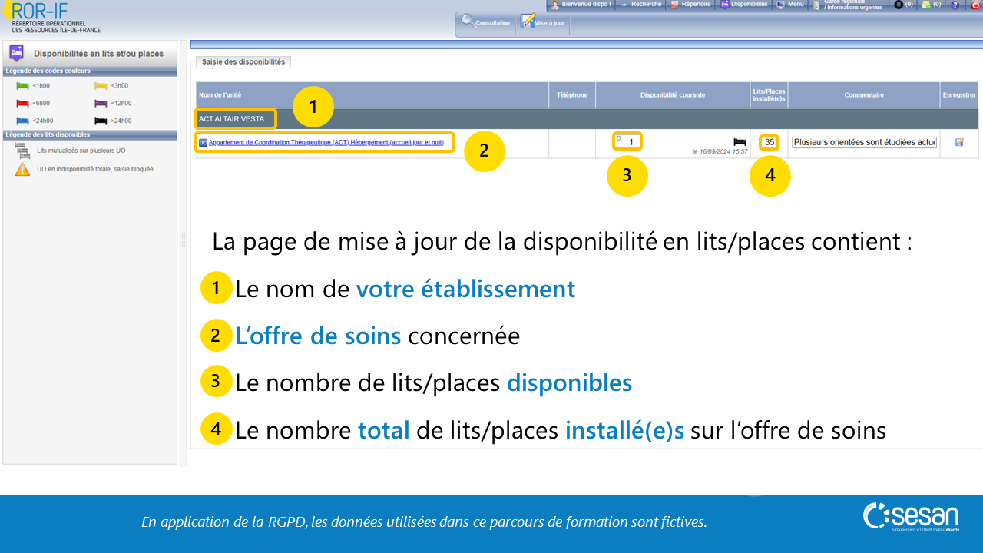
Task: Click the purple Disponibilités panel header icon
Action: coord(16,54)
